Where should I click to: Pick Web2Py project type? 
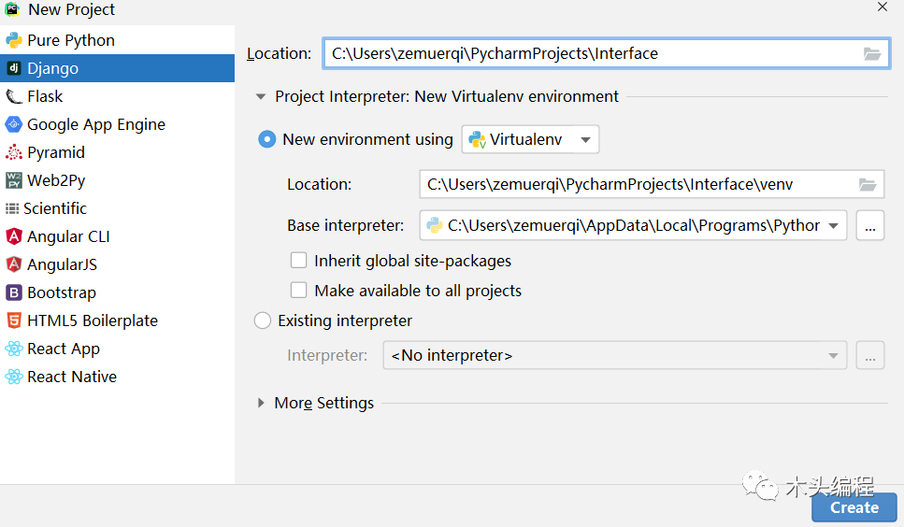117,180
